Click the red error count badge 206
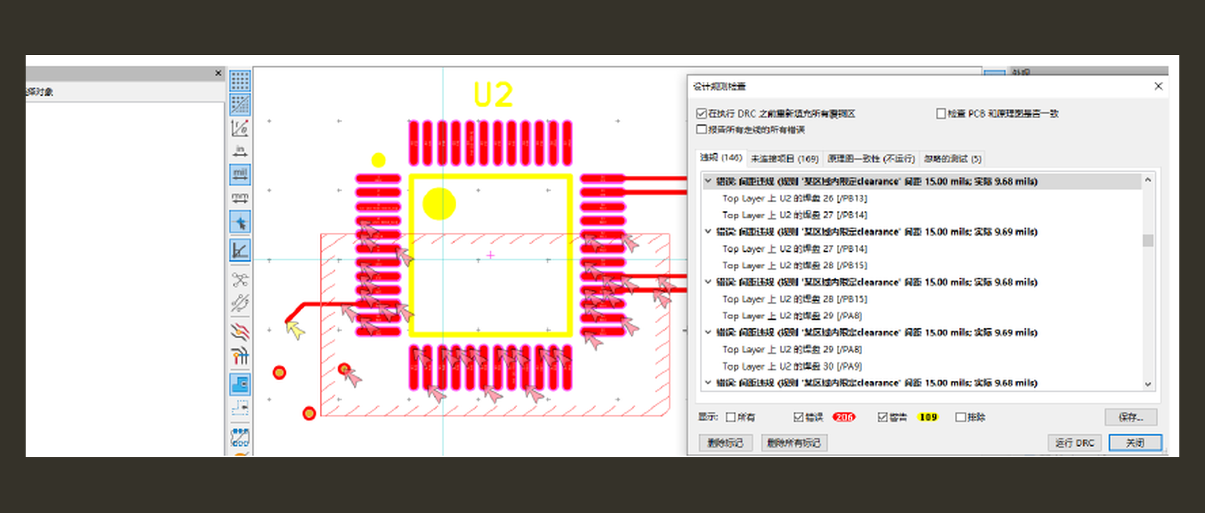The width and height of the screenshot is (1205, 513). pyautogui.click(x=843, y=417)
